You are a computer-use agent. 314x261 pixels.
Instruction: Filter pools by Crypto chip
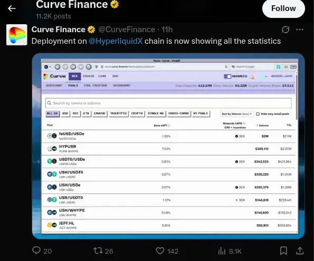137,113
